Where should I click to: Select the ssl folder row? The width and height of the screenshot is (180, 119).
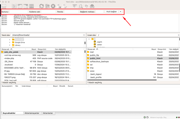[133, 65]
